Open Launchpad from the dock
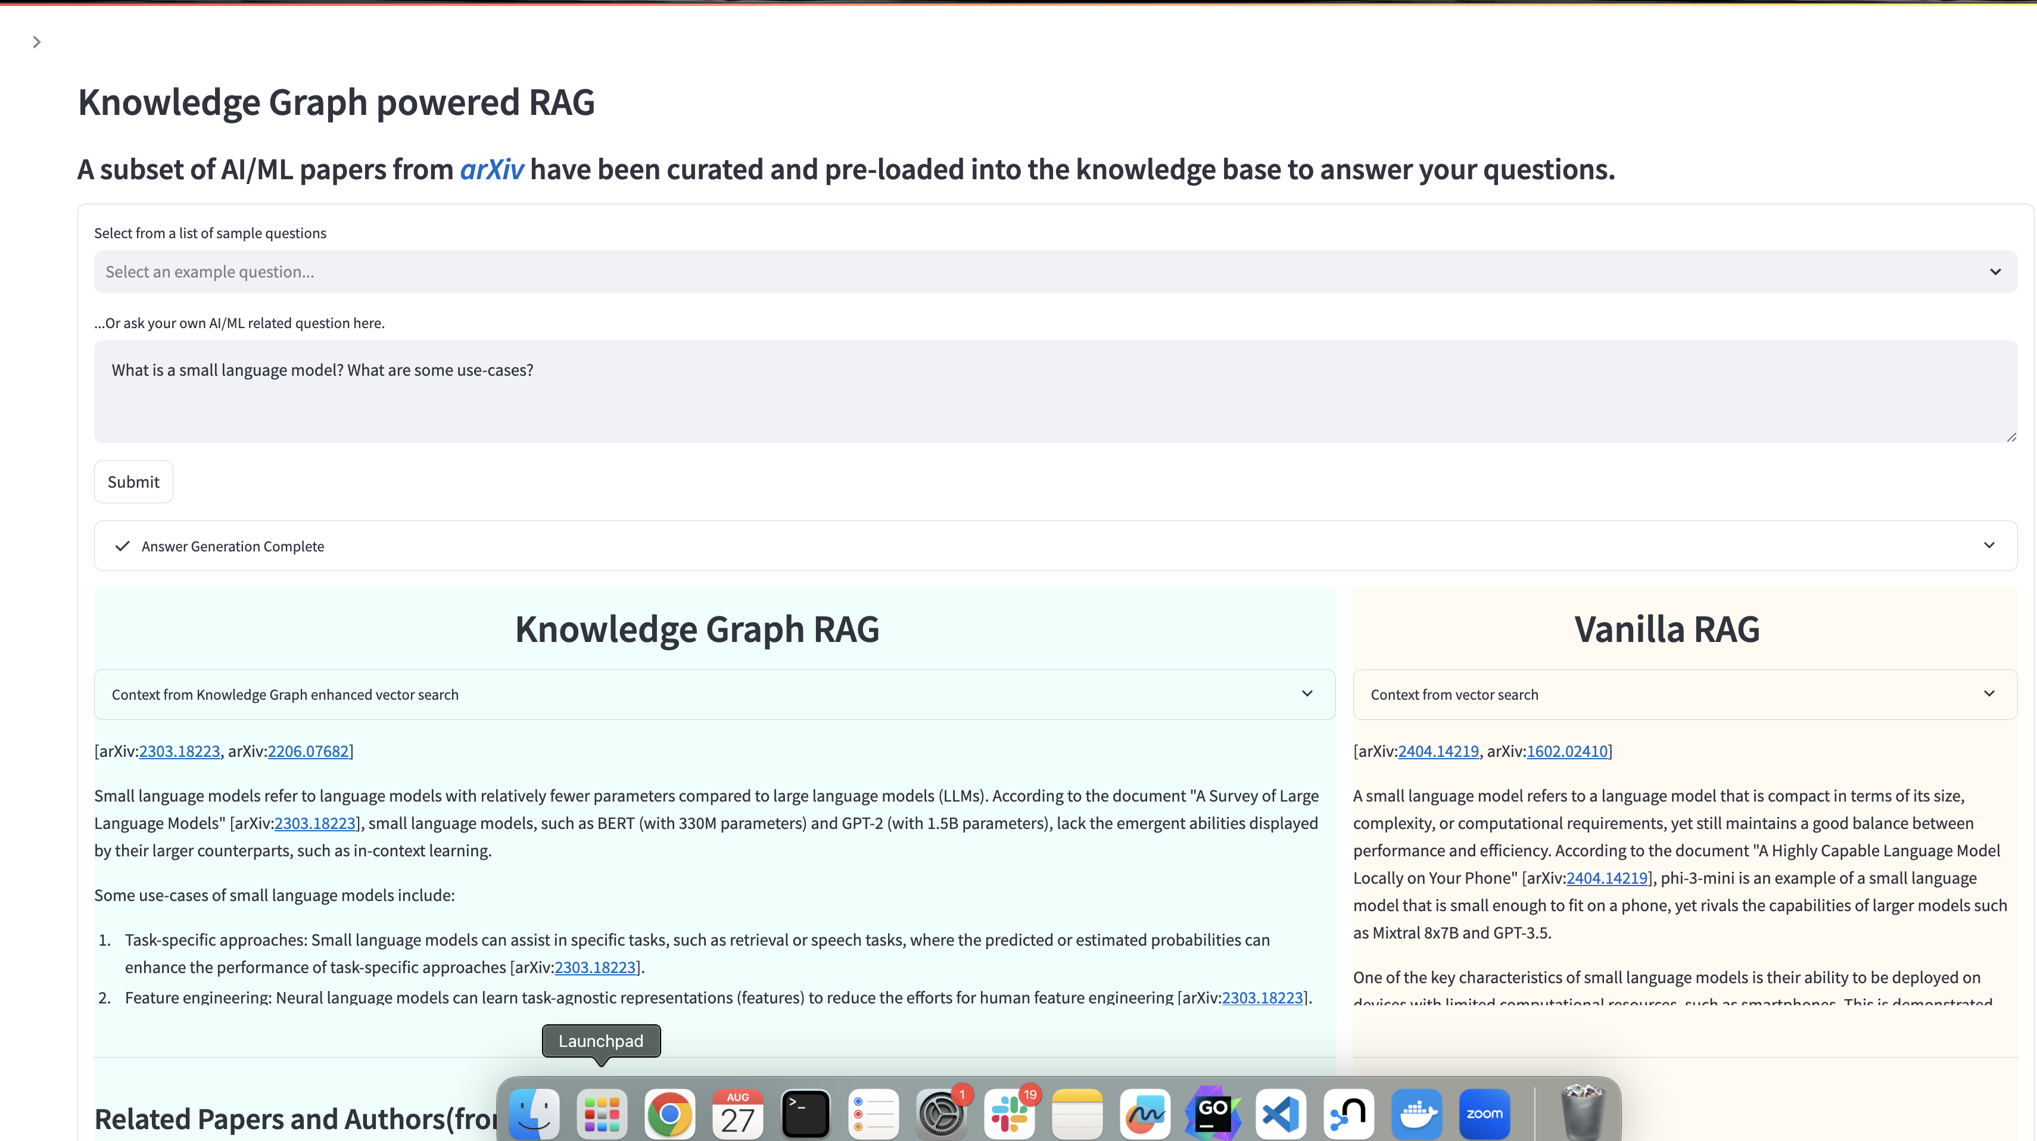Viewport: 2037px width, 1141px height. click(601, 1114)
